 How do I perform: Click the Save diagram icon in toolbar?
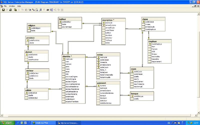3,10
